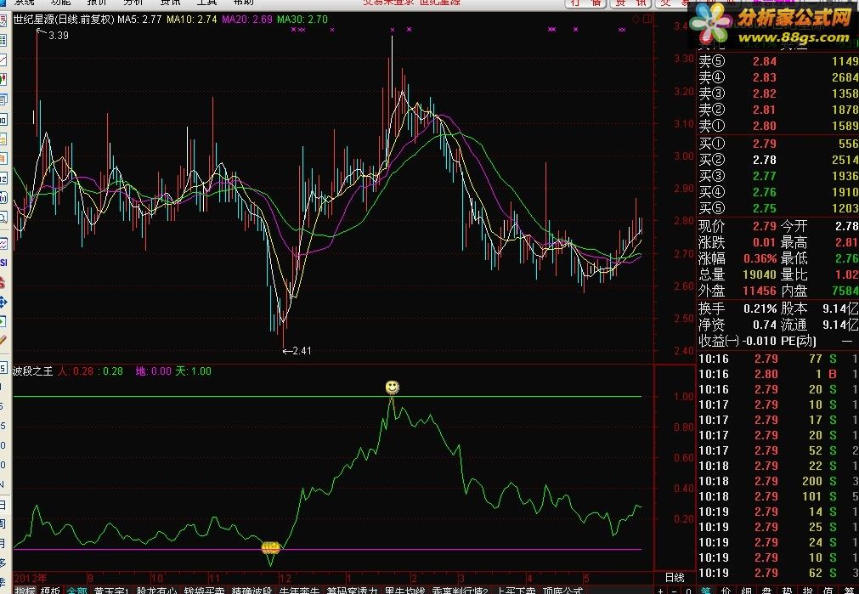
Task: Select the 日 daily period button on left edge
Action: click(3, 504)
